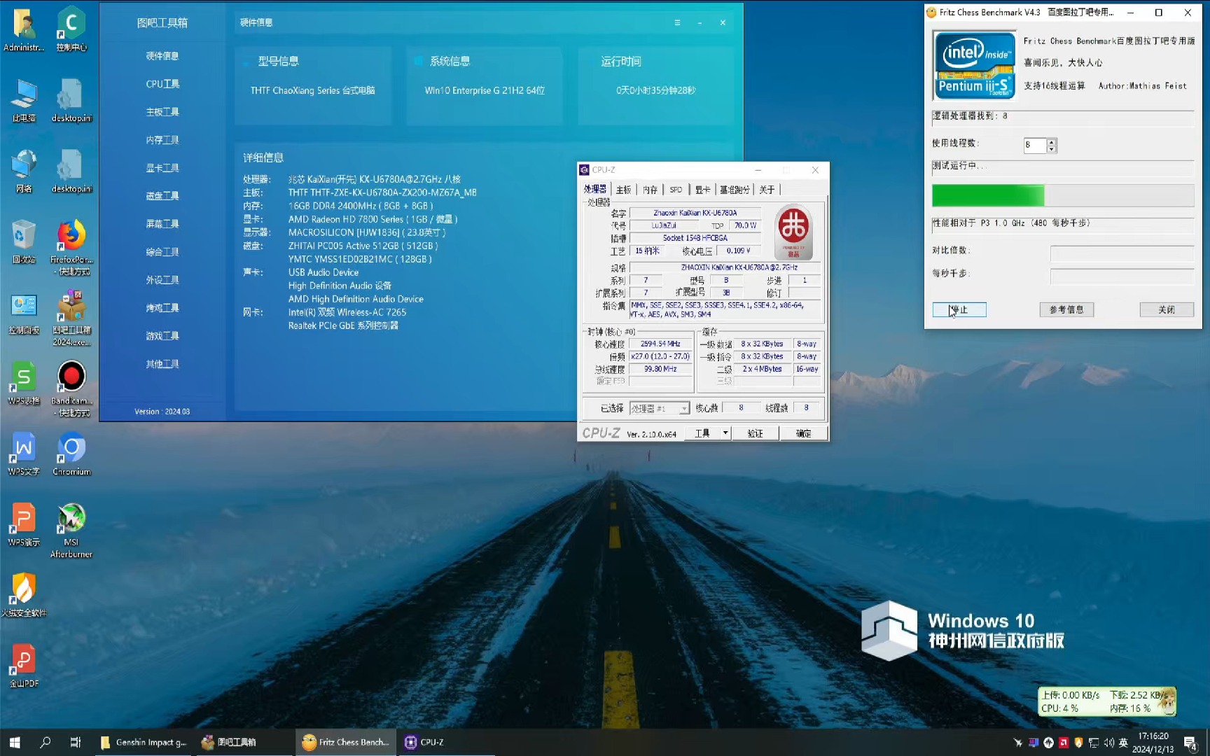Open taskbar search magnifier
The height and width of the screenshot is (756, 1210).
coord(46,742)
